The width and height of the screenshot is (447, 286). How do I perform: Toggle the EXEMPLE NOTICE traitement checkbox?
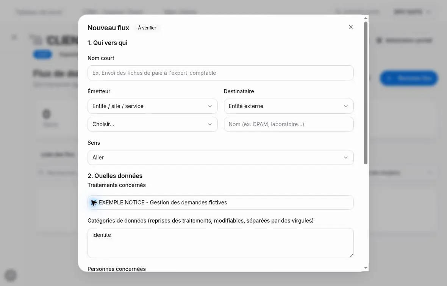(94, 203)
